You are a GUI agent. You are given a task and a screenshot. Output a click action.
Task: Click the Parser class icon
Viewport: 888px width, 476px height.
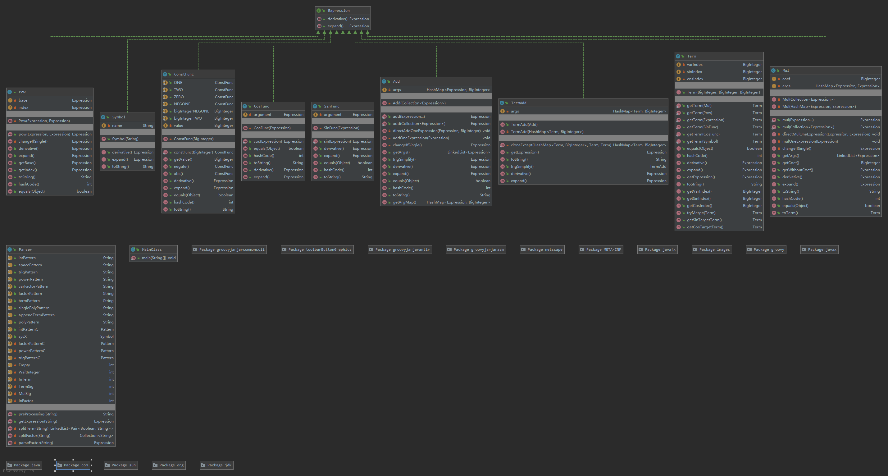10,249
